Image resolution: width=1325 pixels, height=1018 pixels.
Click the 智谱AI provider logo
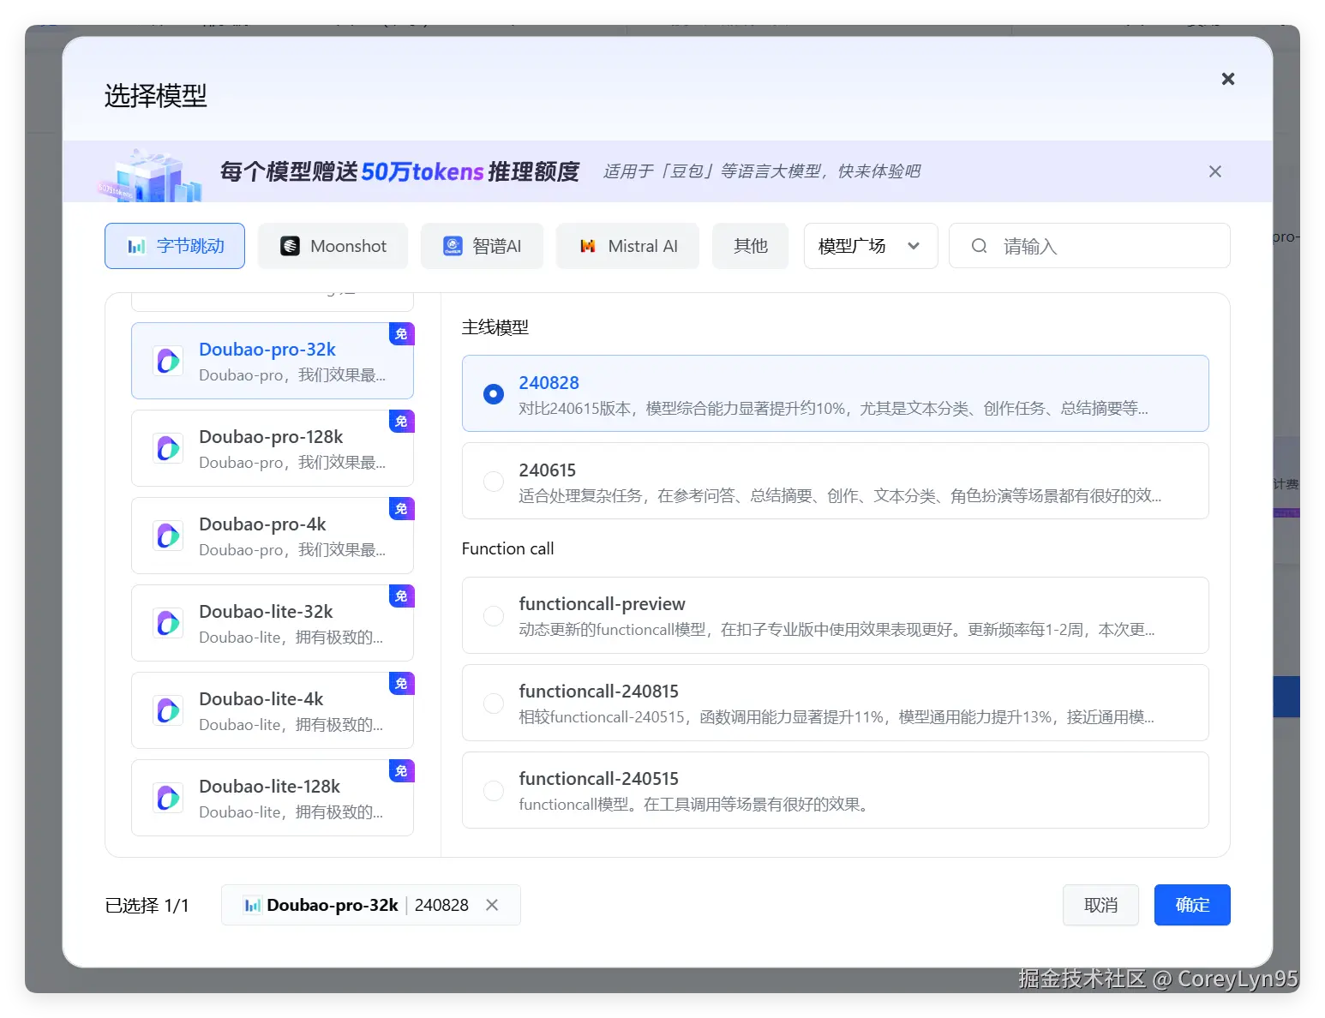[453, 246]
